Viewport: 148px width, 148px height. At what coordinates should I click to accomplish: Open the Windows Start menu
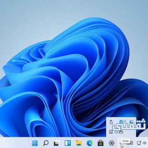pyautogui.click(x=35, y=143)
